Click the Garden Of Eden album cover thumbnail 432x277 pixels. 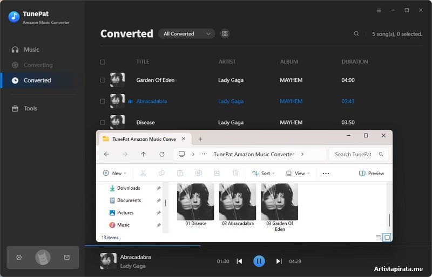(x=117, y=80)
